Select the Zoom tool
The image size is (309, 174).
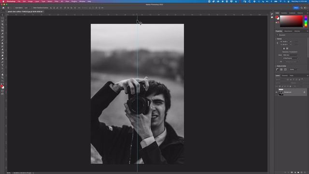2,78
